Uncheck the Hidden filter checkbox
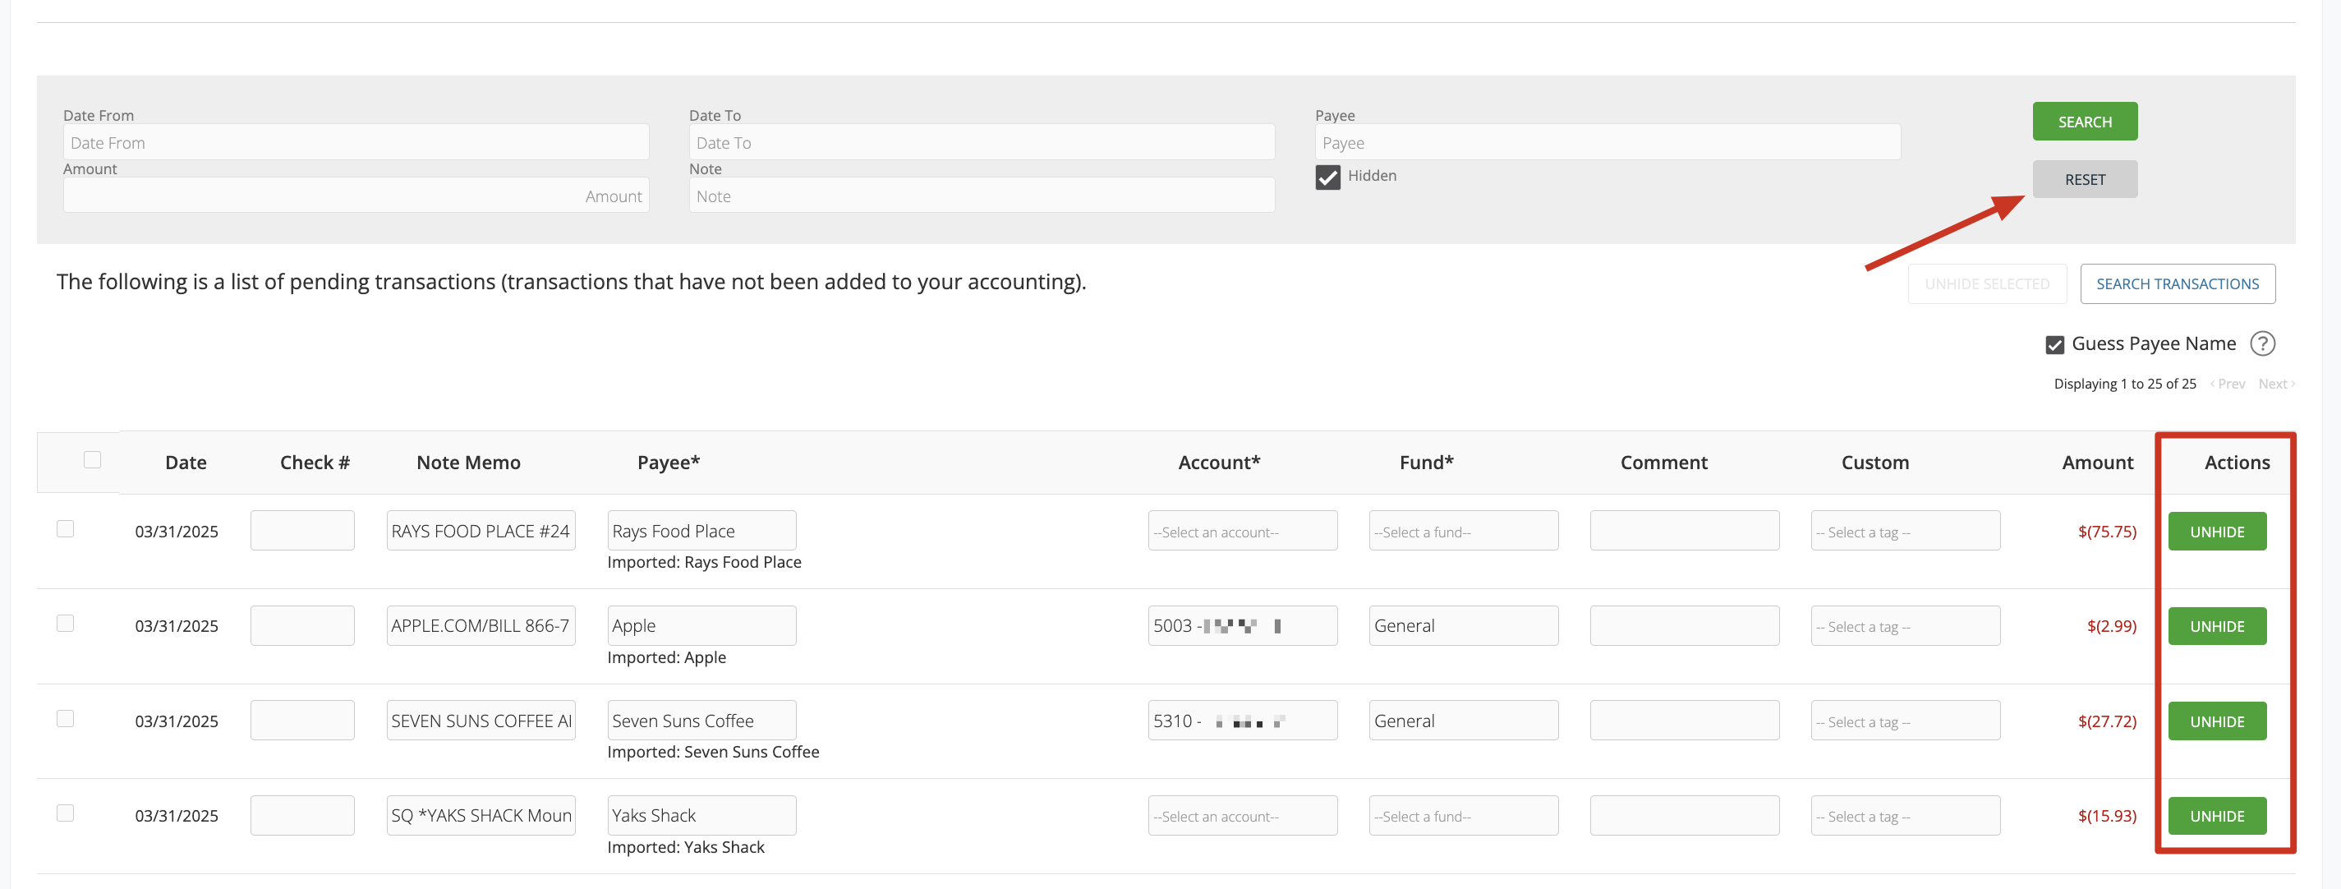Viewport: 2341px width, 889px height. 1327,177
